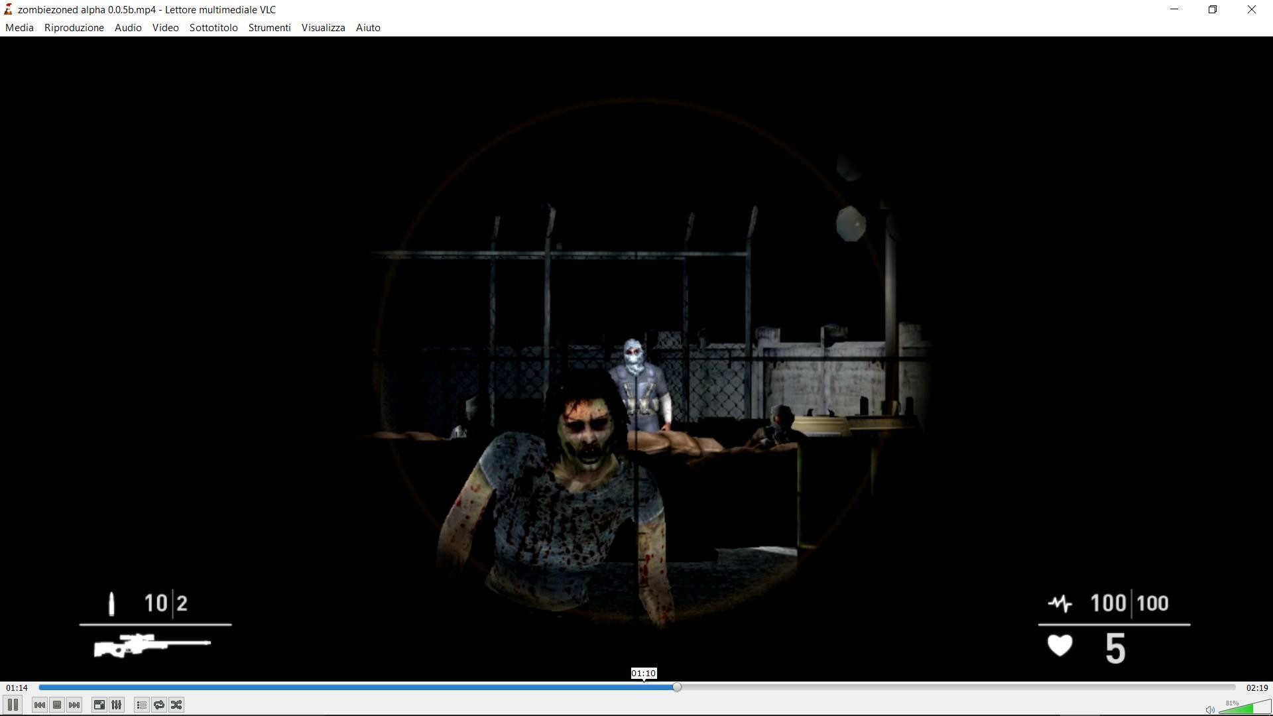
Task: Open the Strumenti menu
Action: (269, 28)
